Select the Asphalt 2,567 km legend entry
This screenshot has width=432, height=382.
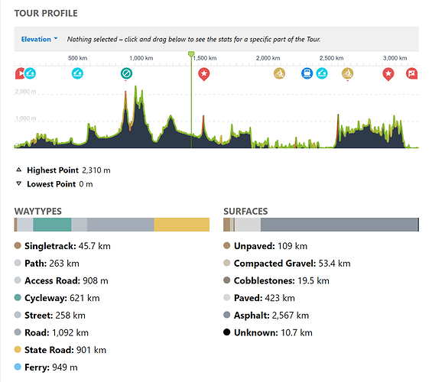click(x=266, y=316)
